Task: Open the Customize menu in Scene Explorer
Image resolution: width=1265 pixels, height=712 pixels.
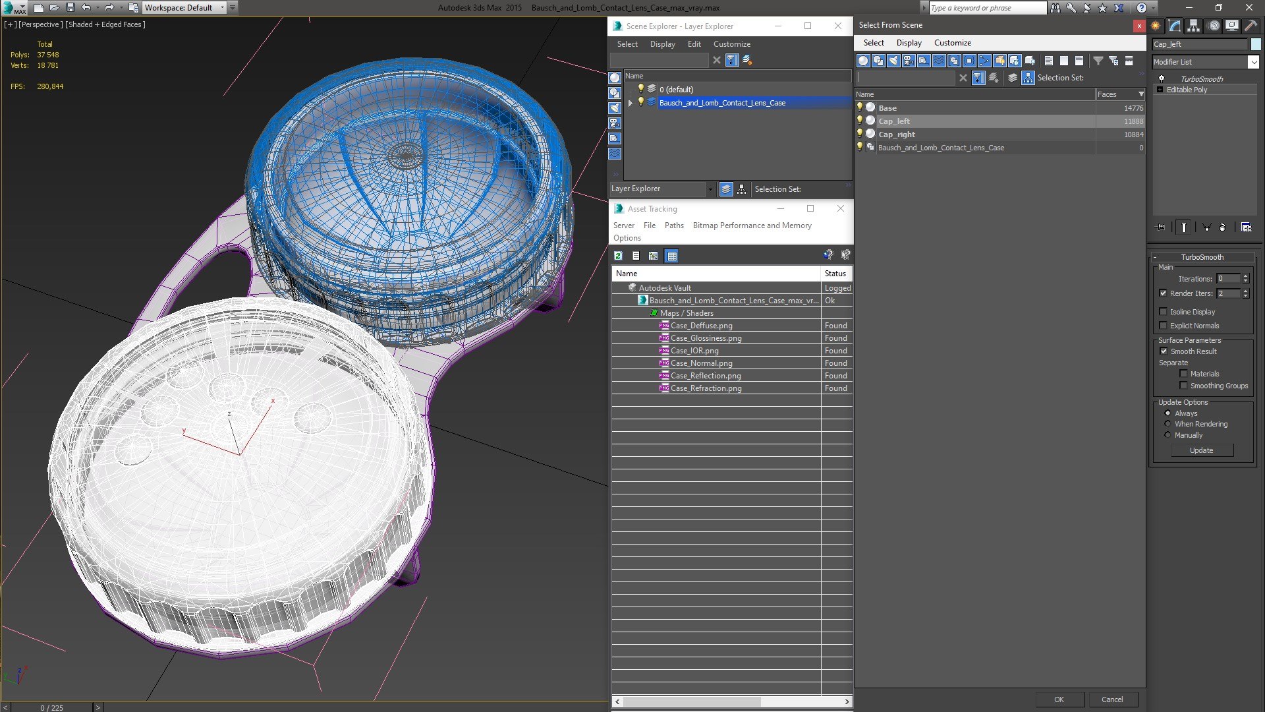Action: coord(731,44)
